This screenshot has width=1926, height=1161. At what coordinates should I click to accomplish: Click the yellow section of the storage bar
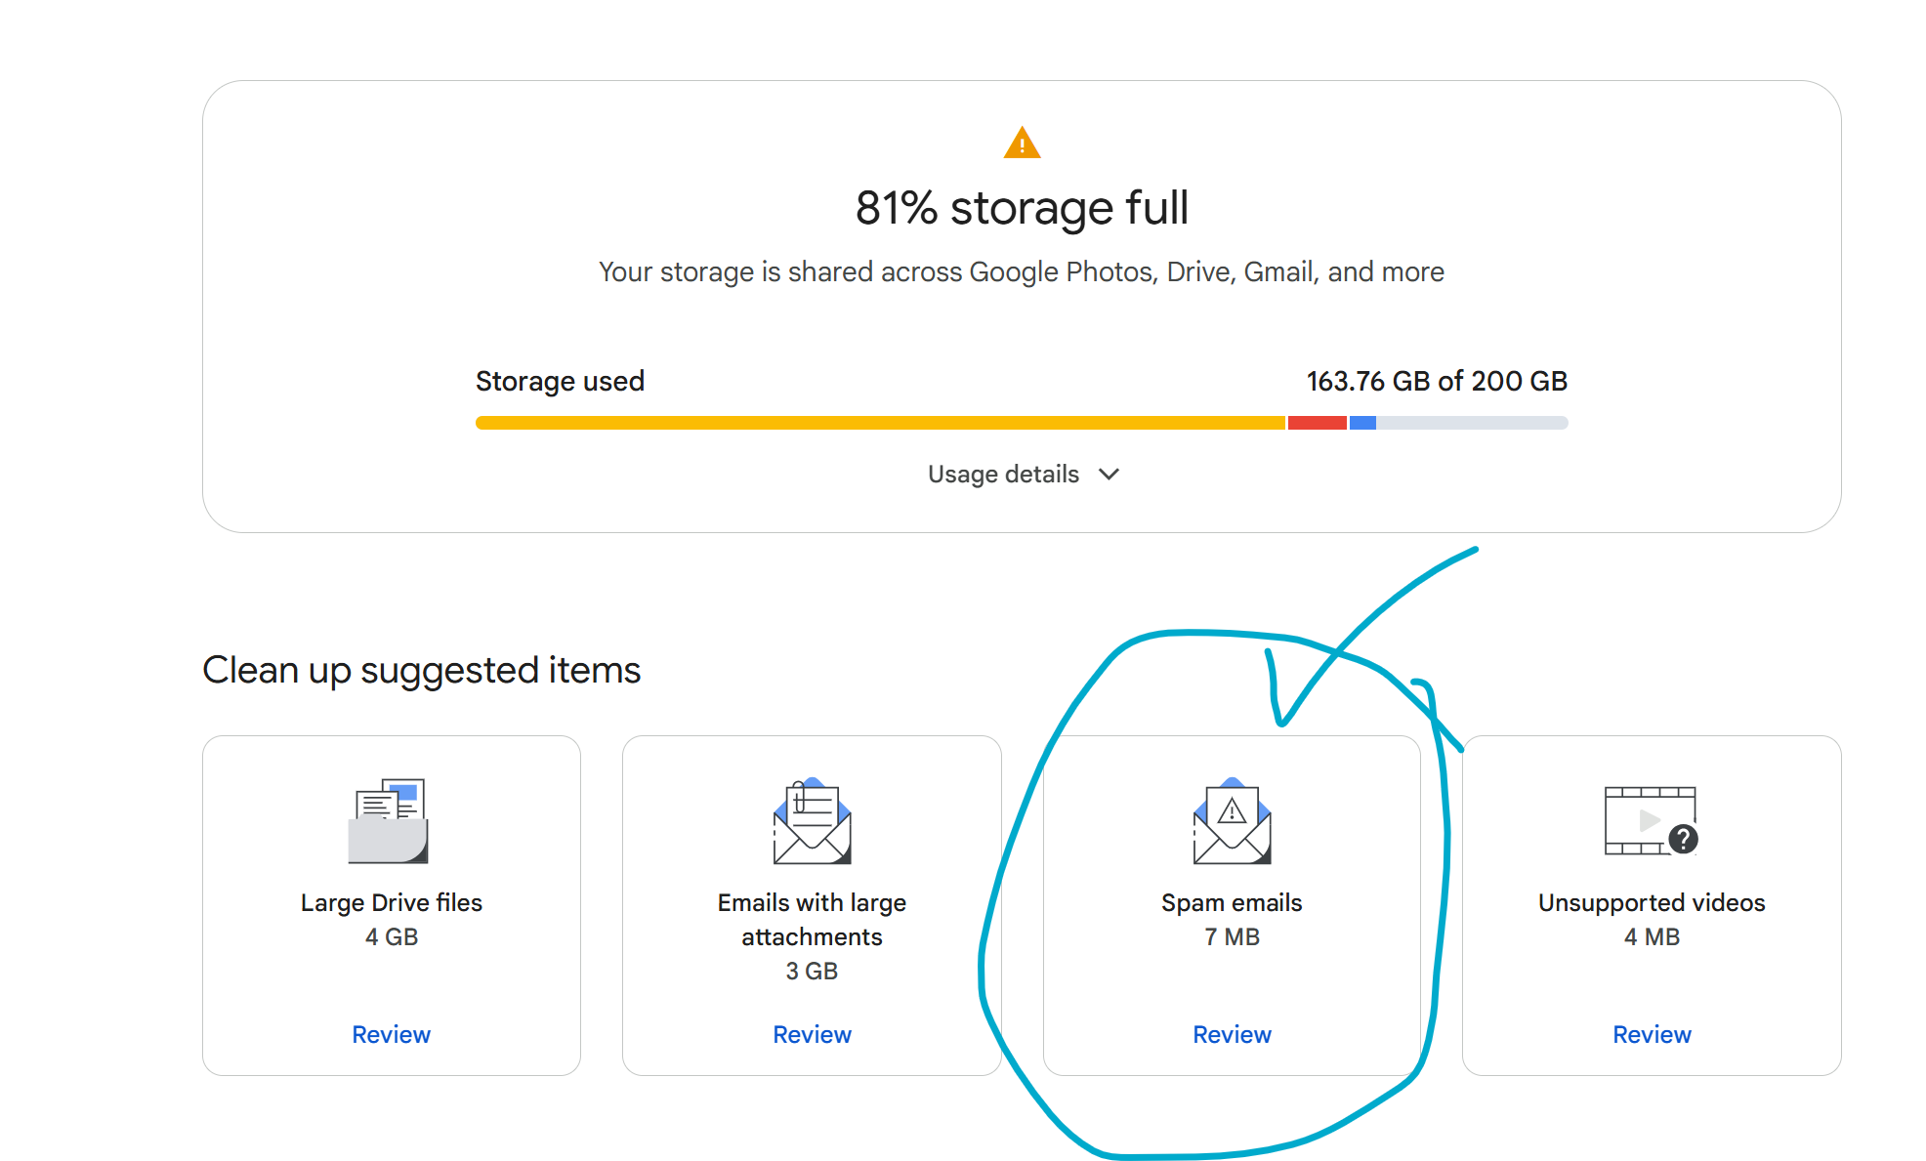click(879, 422)
